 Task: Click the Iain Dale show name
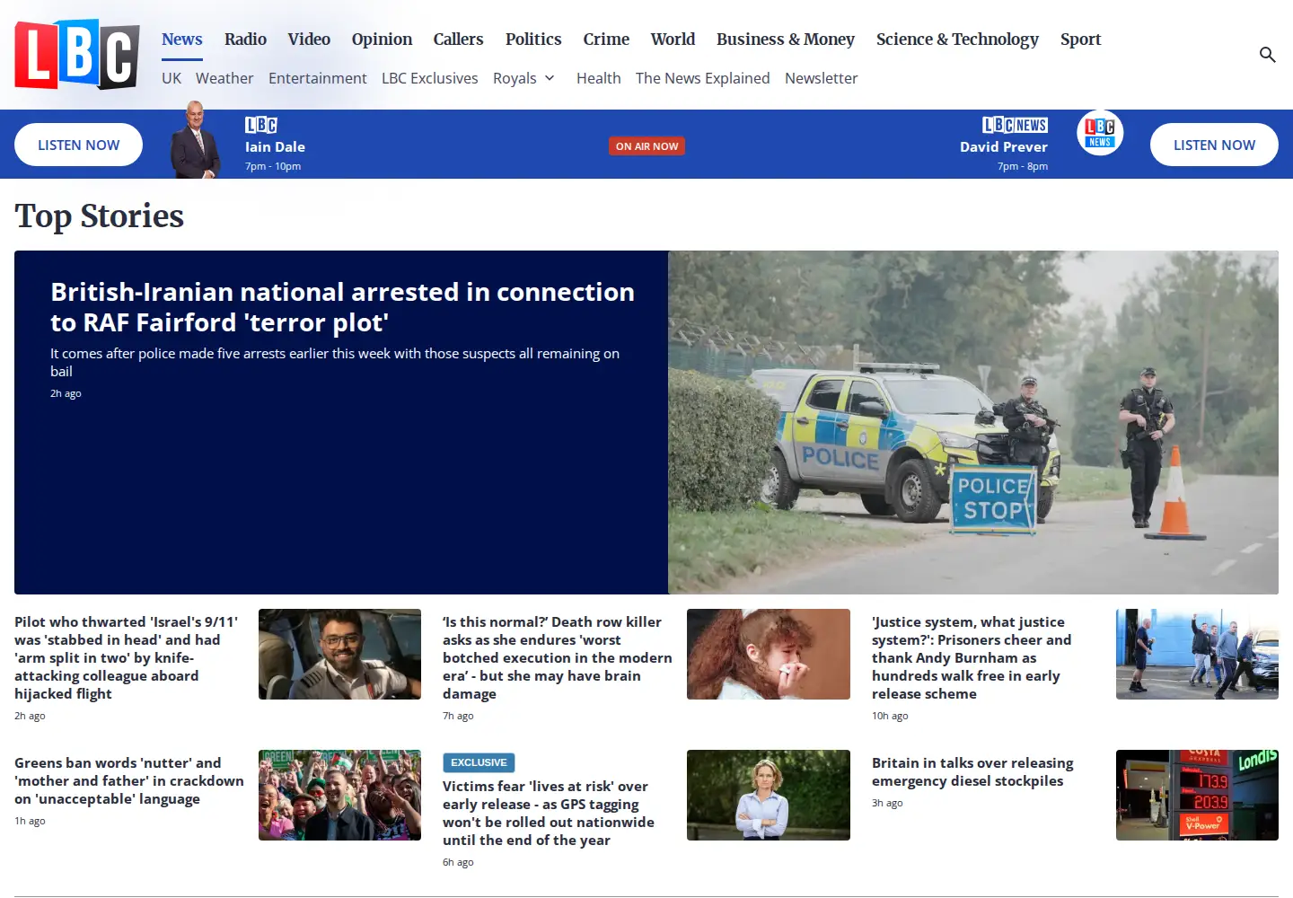(275, 146)
